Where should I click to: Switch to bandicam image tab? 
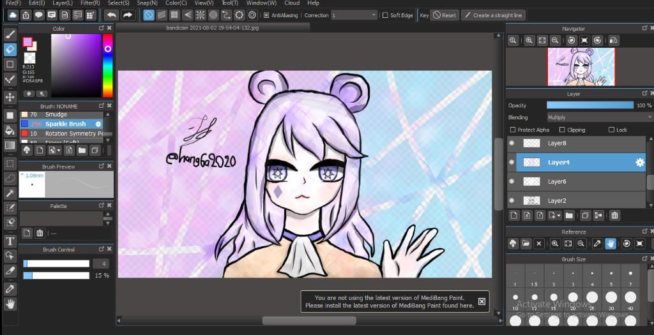point(213,28)
